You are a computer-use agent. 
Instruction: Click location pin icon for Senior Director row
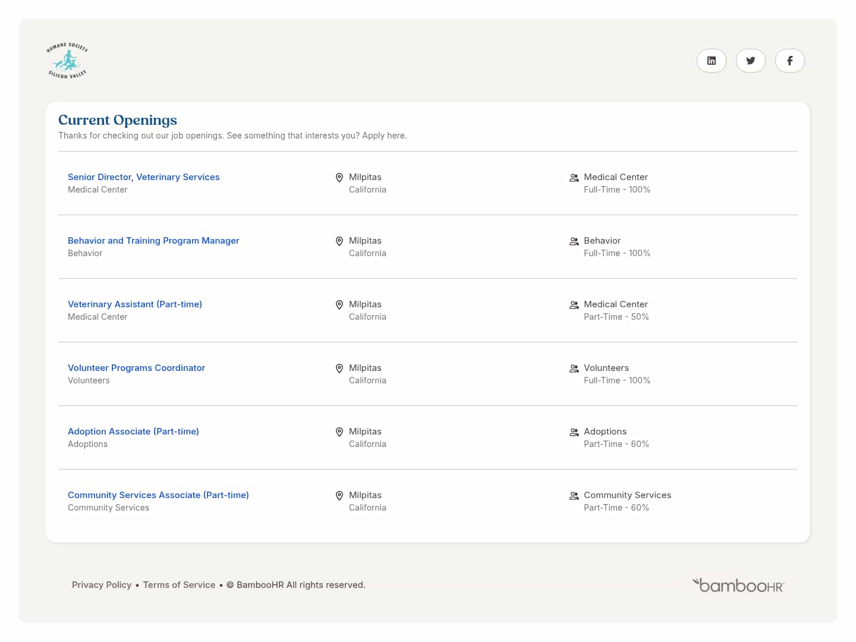pyautogui.click(x=339, y=178)
